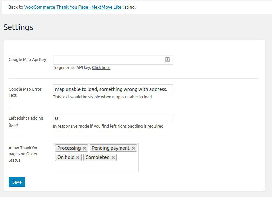Remove the Pending payment status tag
This screenshot has width=272, height=197.
tap(133, 148)
